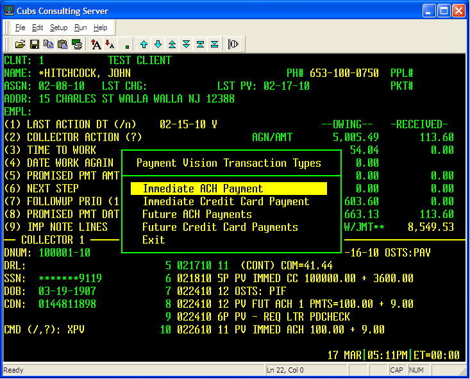470x379 pixels.
Task: Click the jump-to-top arrow icon
Action: point(200,44)
